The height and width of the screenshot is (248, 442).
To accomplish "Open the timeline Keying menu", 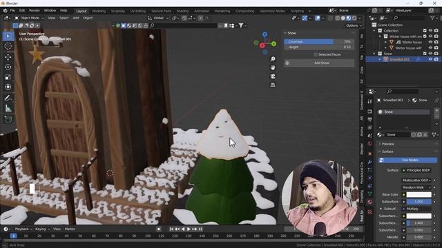I will (41, 229).
